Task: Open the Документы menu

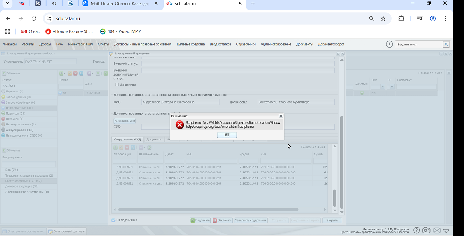Action: click(x=304, y=44)
